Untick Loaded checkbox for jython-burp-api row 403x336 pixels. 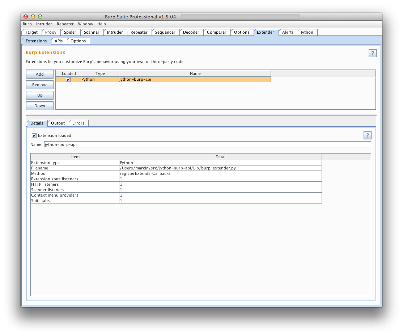point(68,80)
